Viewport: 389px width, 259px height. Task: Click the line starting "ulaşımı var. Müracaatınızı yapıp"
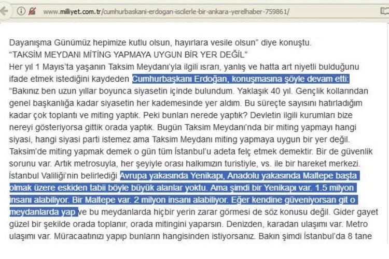pos(190,236)
